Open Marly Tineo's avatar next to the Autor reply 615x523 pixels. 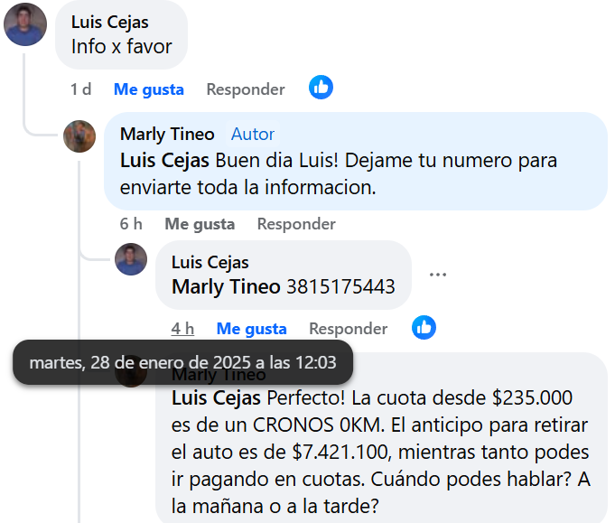click(x=79, y=136)
